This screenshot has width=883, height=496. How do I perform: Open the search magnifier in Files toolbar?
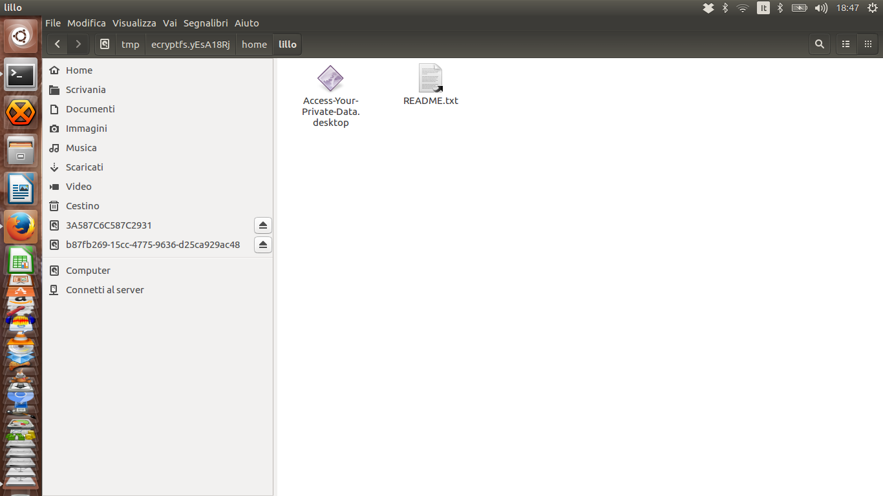820,45
